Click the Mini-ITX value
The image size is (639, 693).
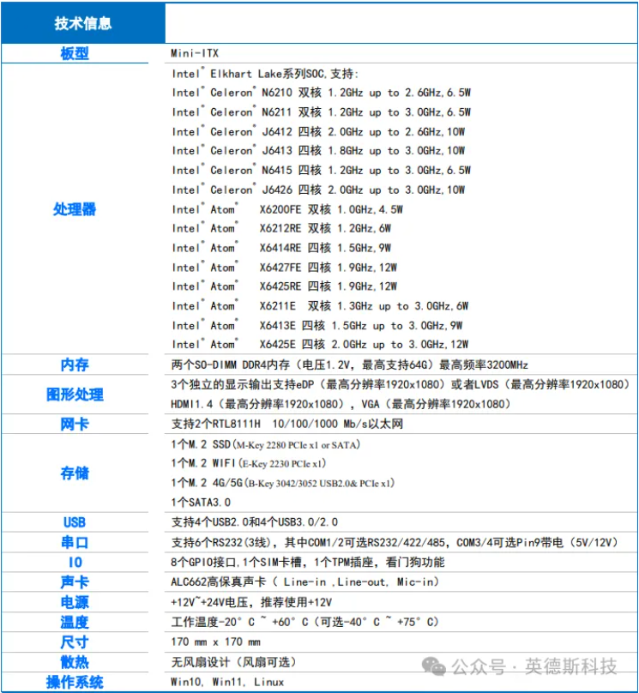click(x=195, y=53)
